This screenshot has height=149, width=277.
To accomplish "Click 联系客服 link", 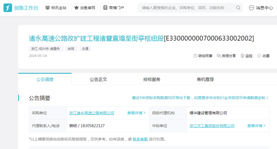I will [140, 139].
